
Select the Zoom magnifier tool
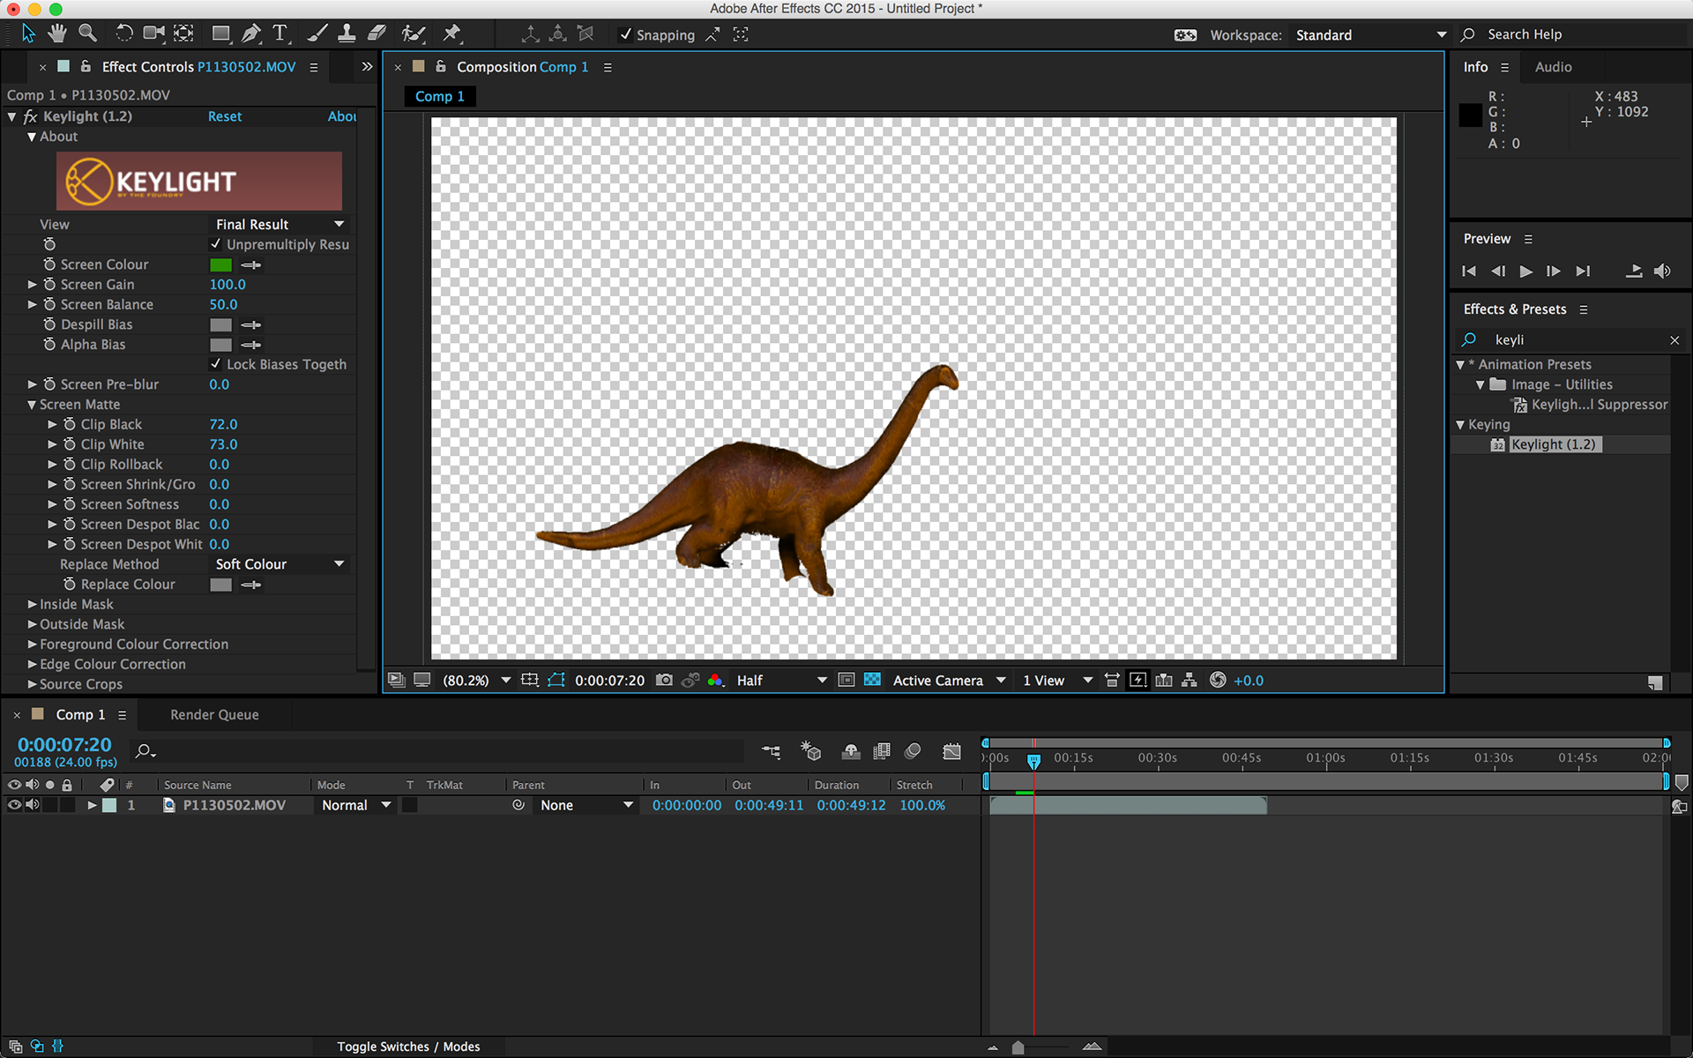pos(87,34)
